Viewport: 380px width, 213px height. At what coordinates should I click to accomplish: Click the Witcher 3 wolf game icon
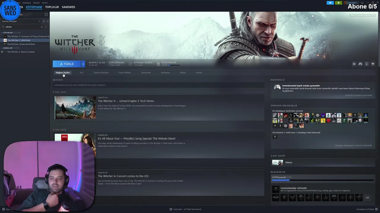pyautogui.click(x=5, y=40)
